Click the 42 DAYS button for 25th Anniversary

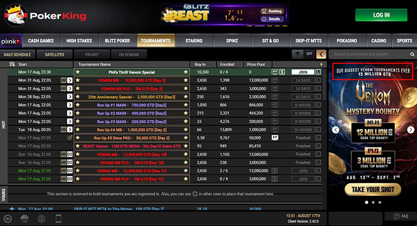point(302,97)
